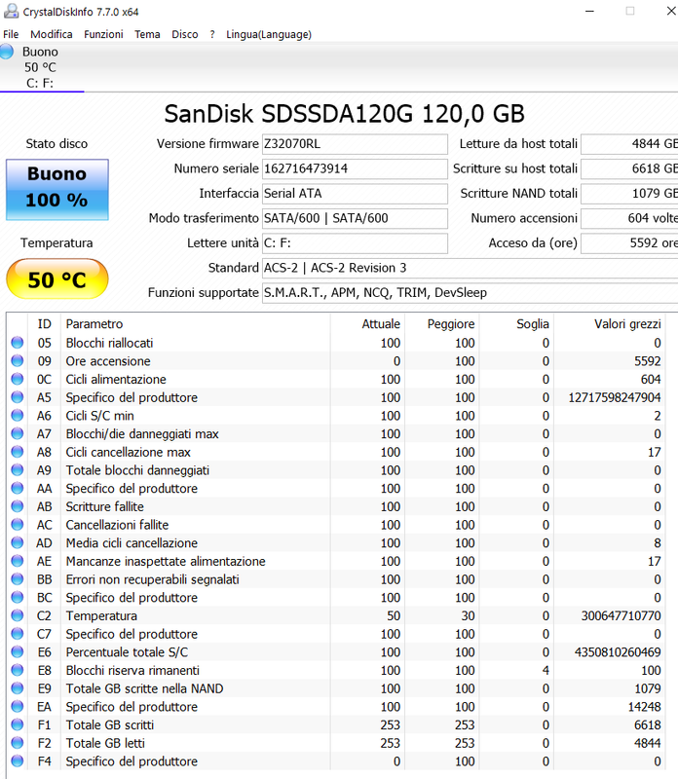Click the CrystalDiskInfo title bar app icon

pyautogui.click(x=11, y=11)
